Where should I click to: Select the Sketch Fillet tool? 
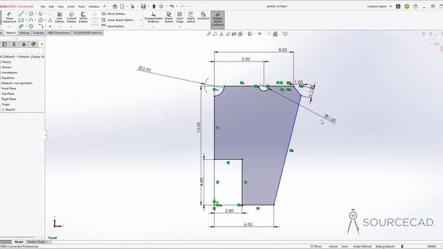click(x=40, y=26)
